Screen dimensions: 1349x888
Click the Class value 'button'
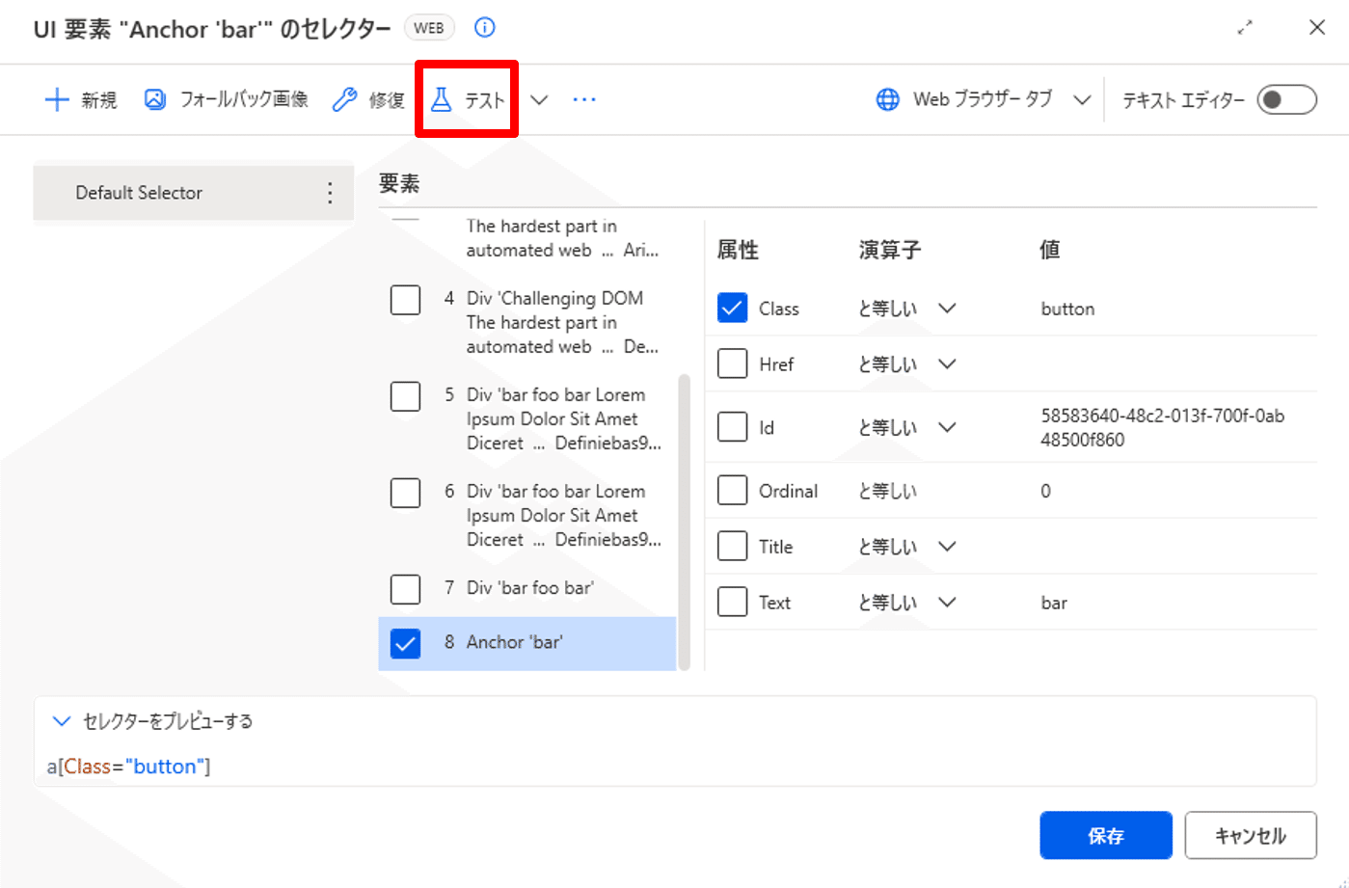tap(1067, 309)
